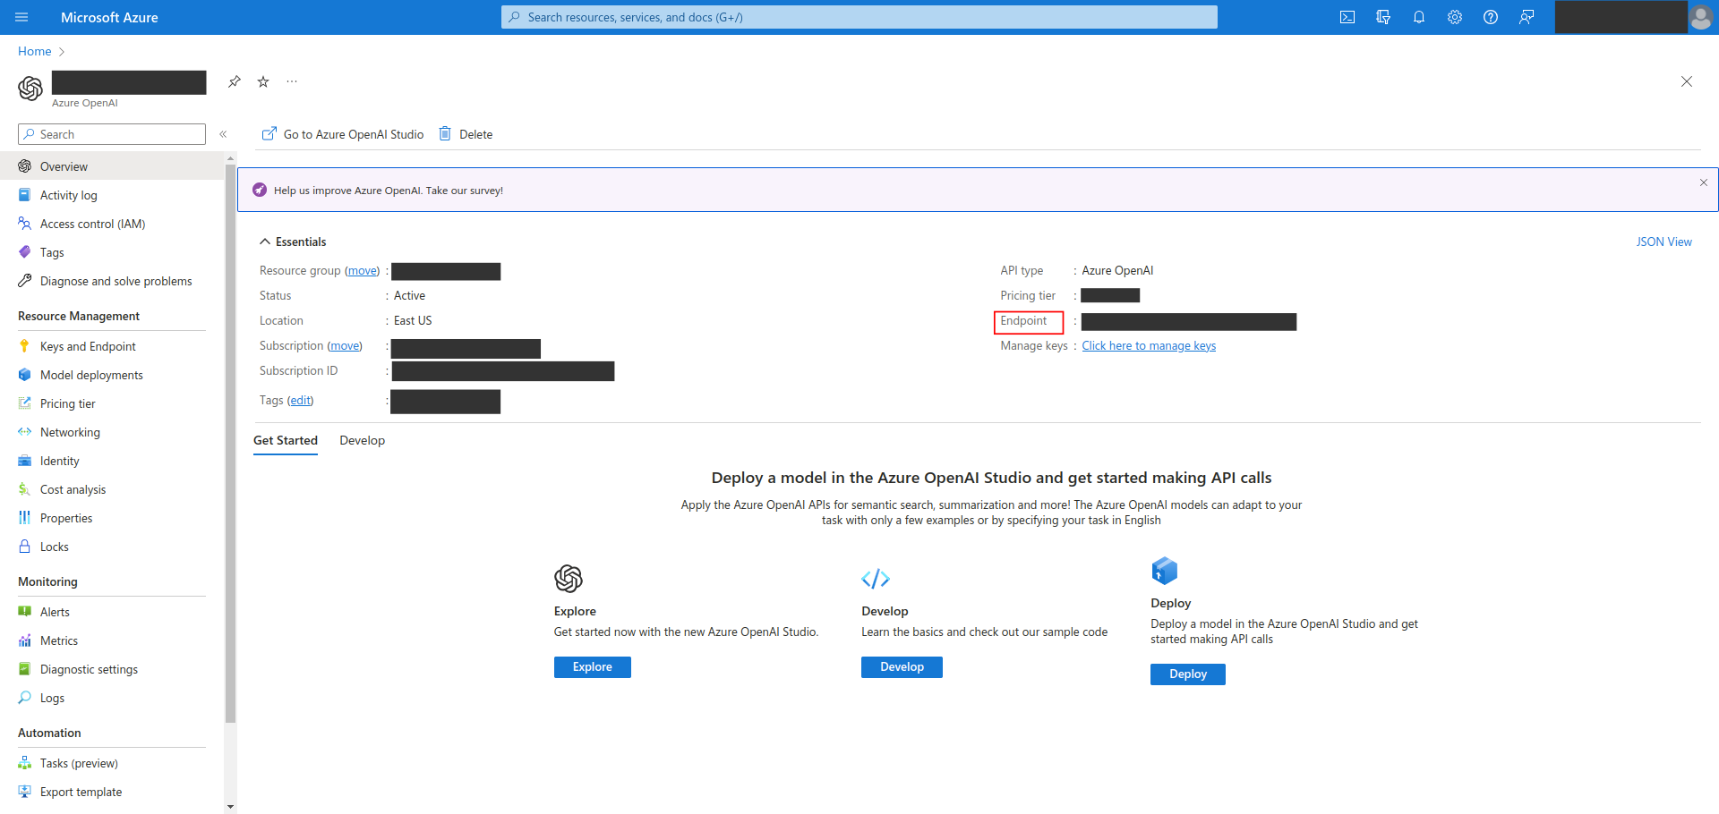Collapse the left sidebar menu
Viewport: 1719px width, 814px height.
223,134
